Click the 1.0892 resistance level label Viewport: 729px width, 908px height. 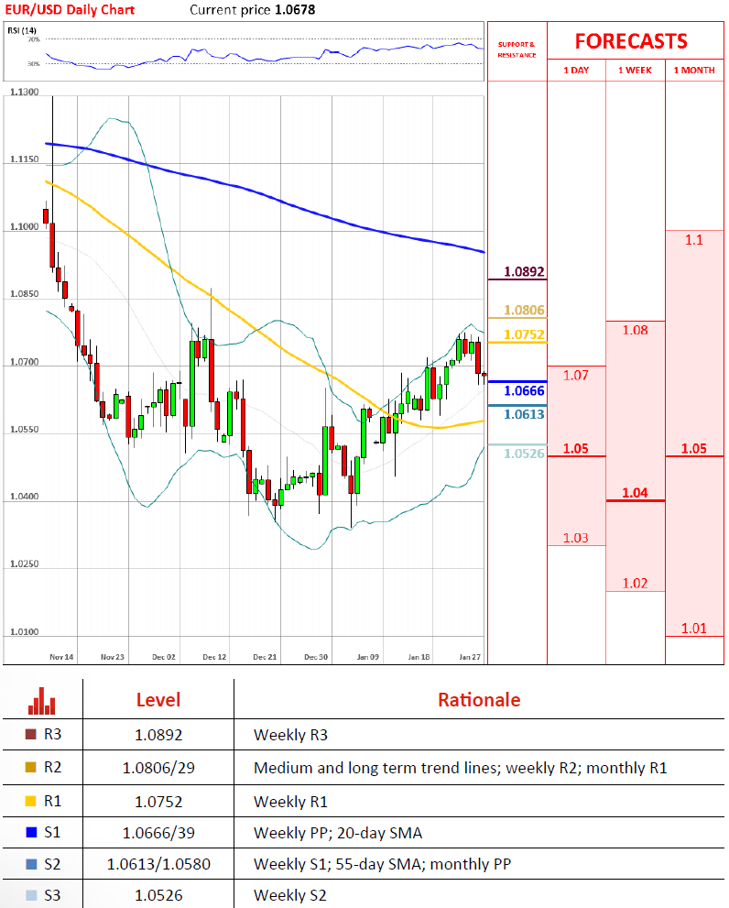(x=524, y=271)
